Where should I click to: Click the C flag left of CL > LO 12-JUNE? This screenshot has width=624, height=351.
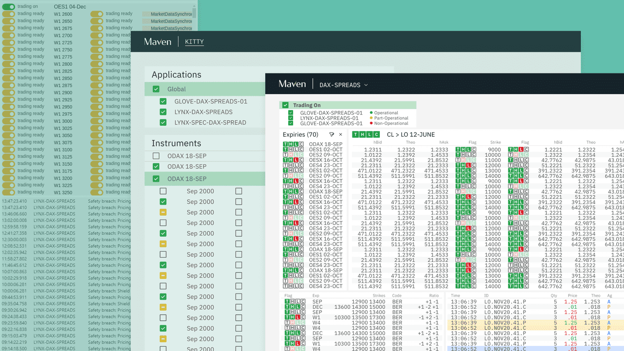point(376,134)
